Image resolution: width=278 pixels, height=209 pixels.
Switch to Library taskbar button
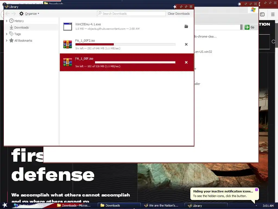206,206
